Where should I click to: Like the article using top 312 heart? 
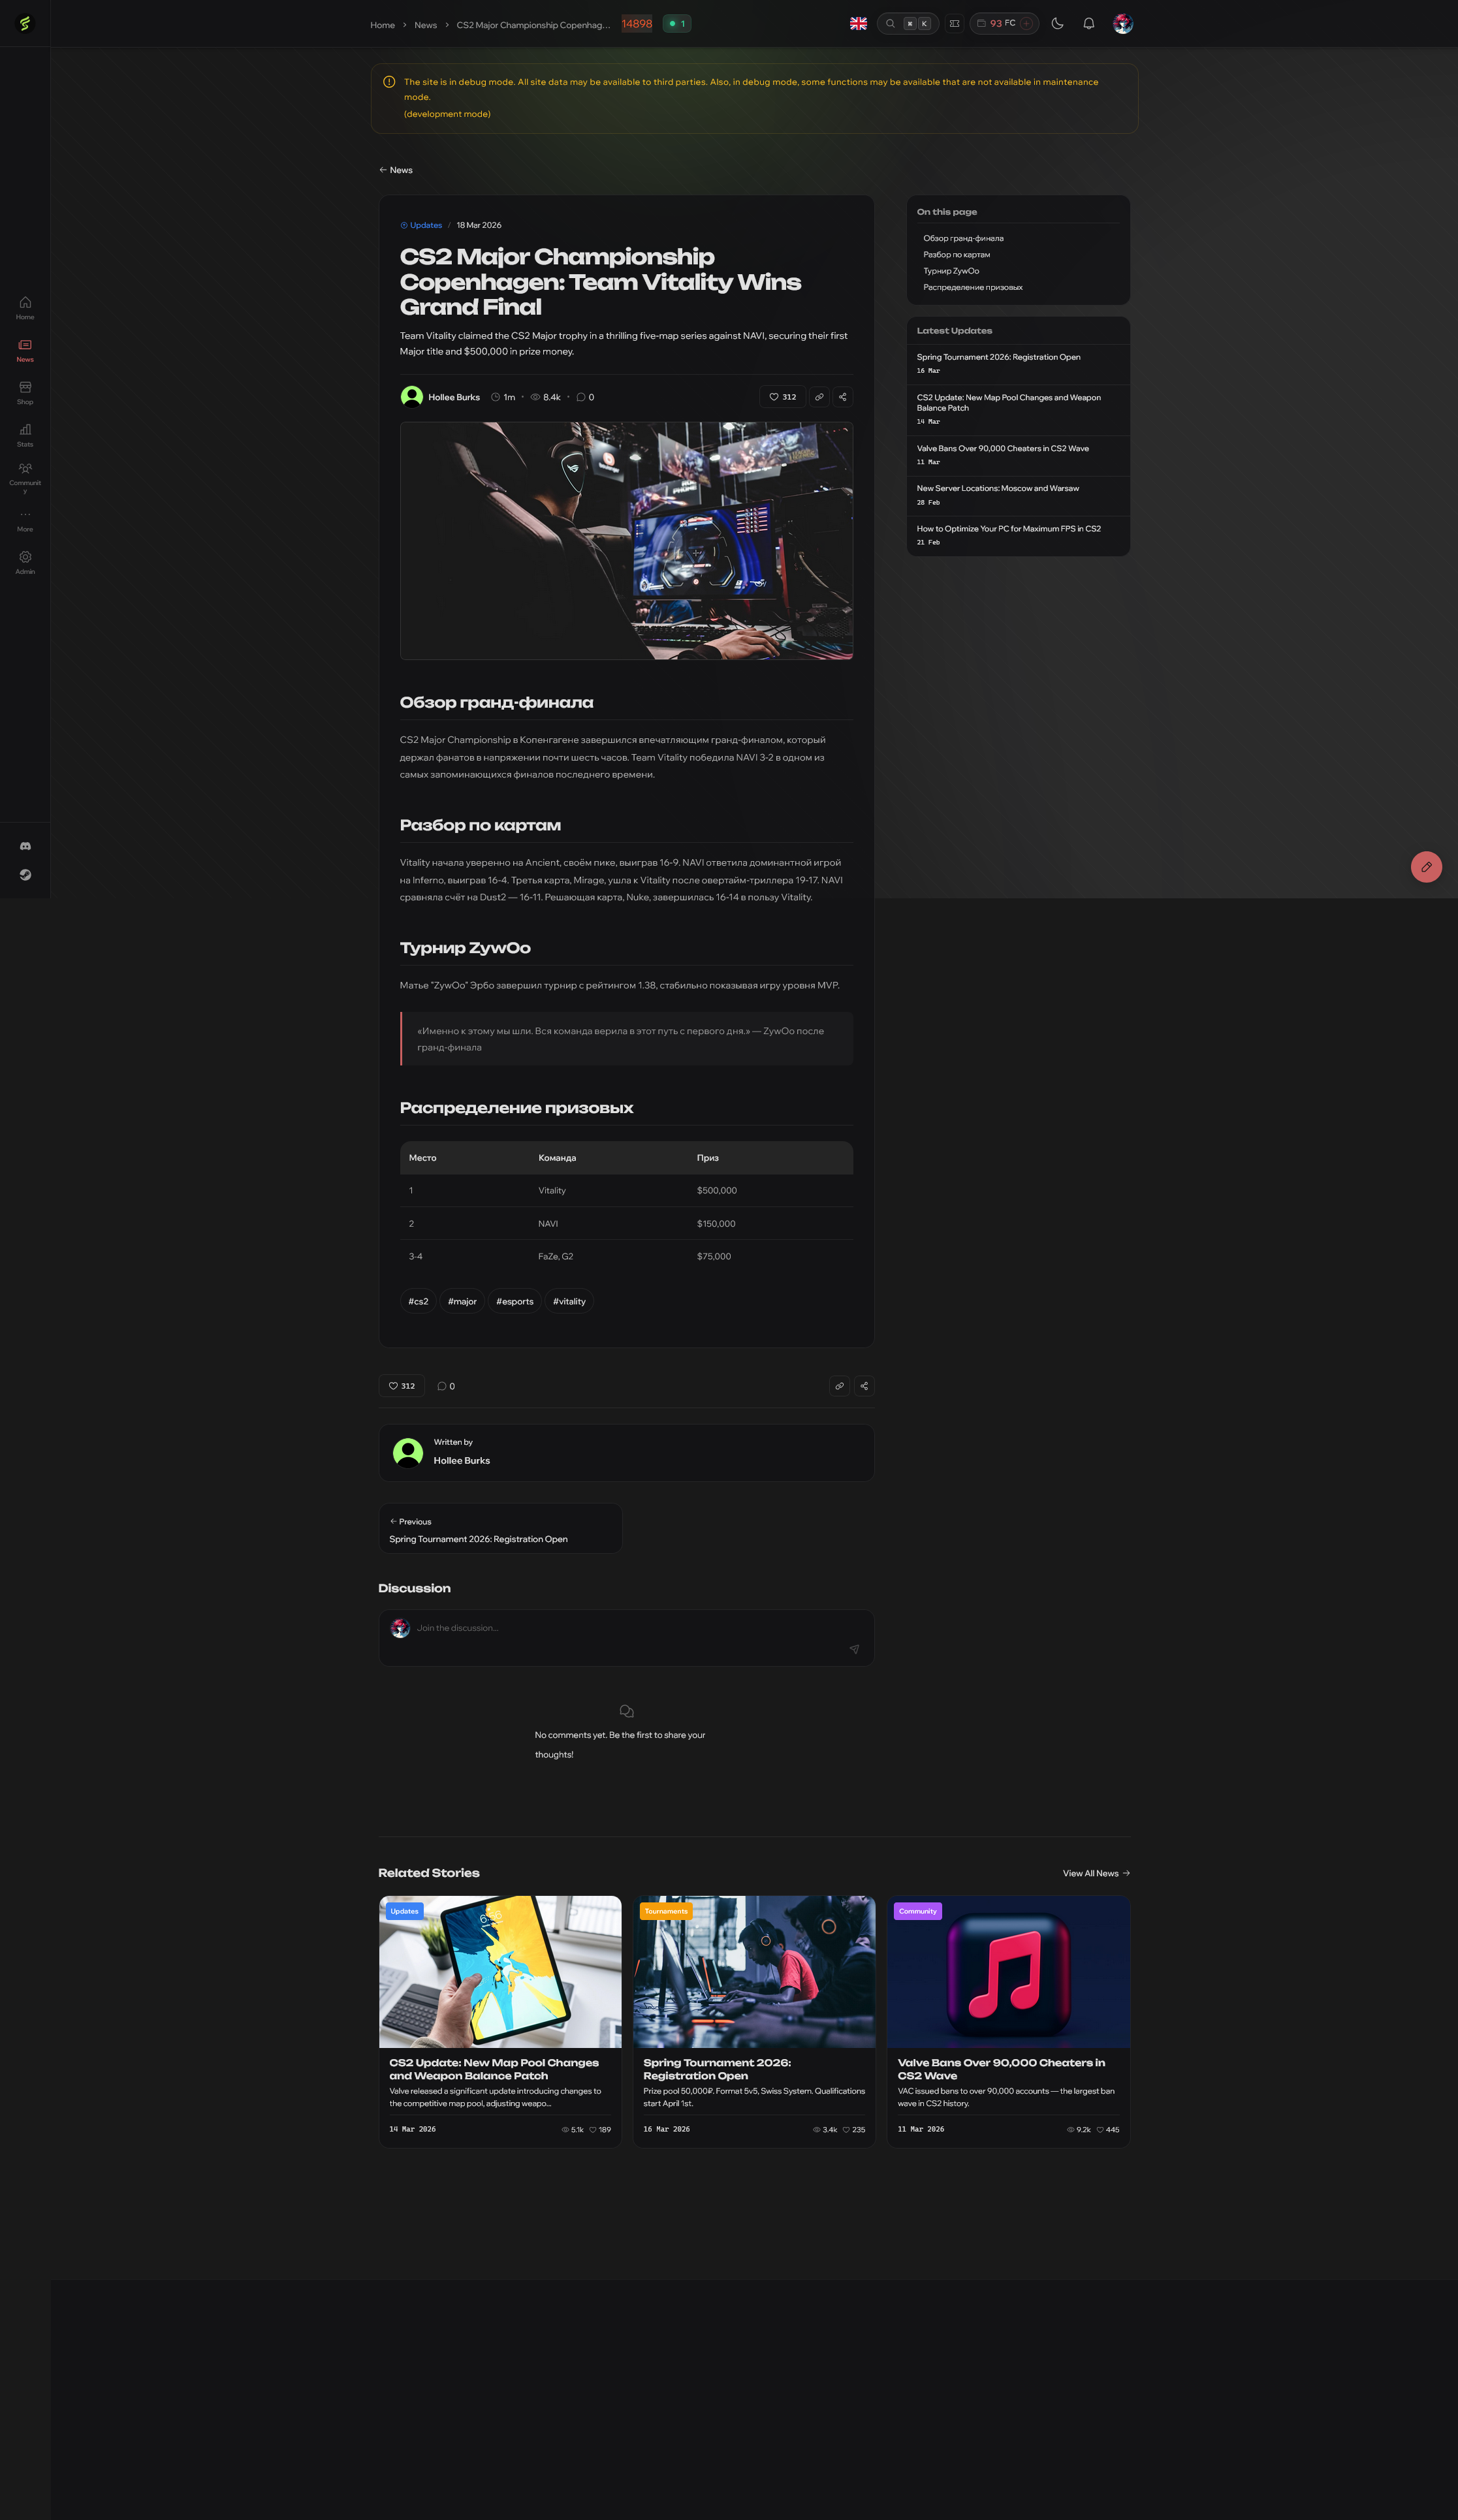[782, 397]
